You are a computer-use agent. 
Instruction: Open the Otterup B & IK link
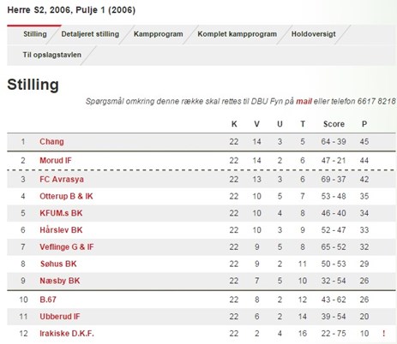pyautogui.click(x=66, y=196)
